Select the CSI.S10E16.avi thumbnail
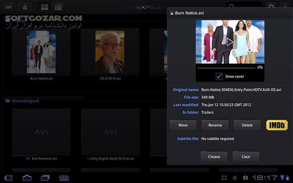The height and width of the screenshot is (183, 293). tap(110, 52)
